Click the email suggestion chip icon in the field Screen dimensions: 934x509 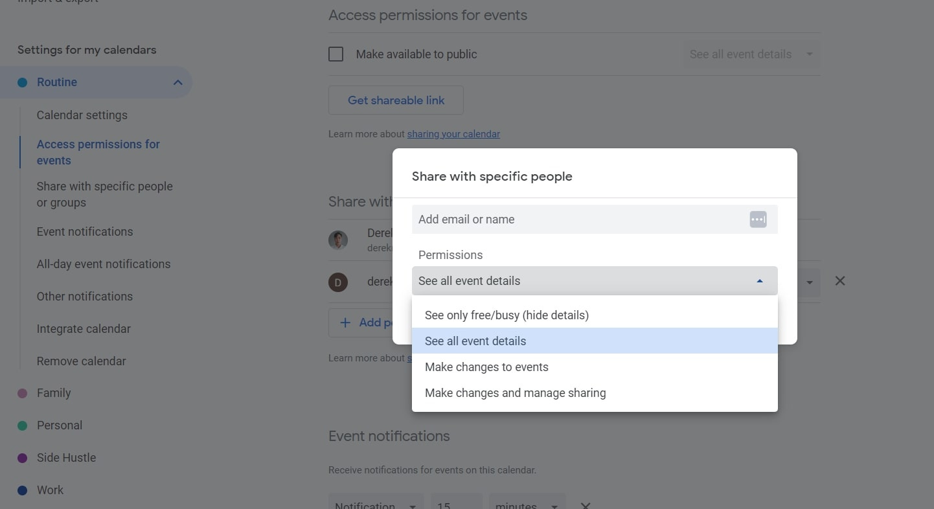pos(758,219)
